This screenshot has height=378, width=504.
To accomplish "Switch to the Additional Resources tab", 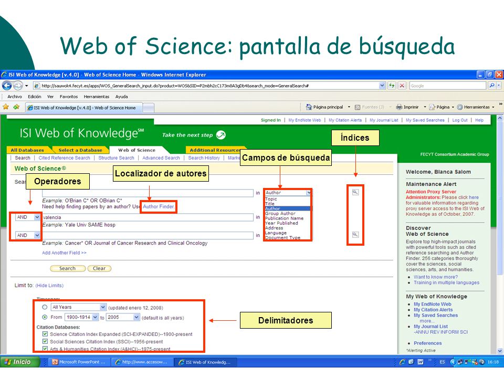I will tap(215, 150).
